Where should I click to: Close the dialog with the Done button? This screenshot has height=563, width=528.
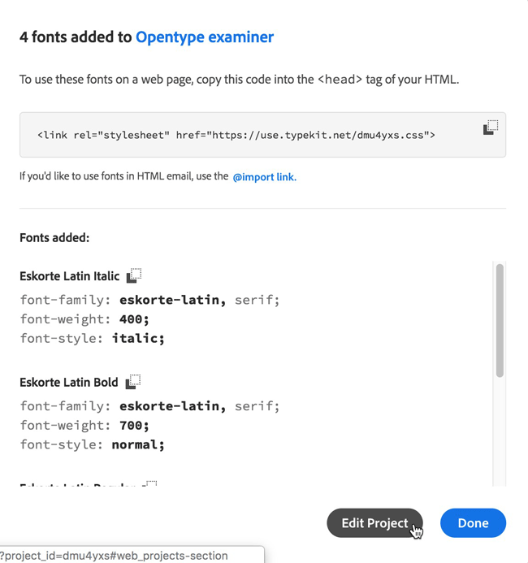pos(473,523)
